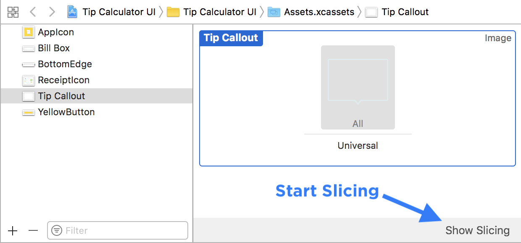Click the Bill Box image thumbnail

click(28, 48)
